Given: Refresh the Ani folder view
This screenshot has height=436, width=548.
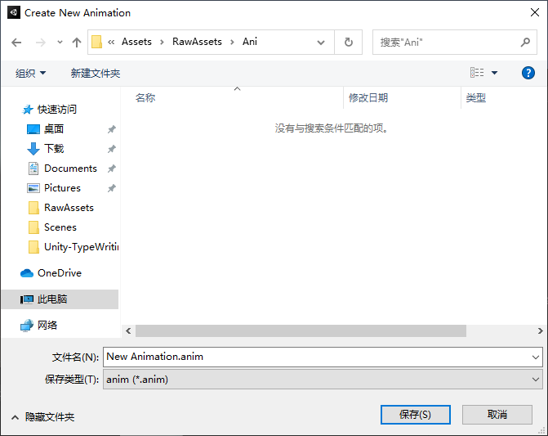Looking at the screenshot, I should click(x=349, y=43).
